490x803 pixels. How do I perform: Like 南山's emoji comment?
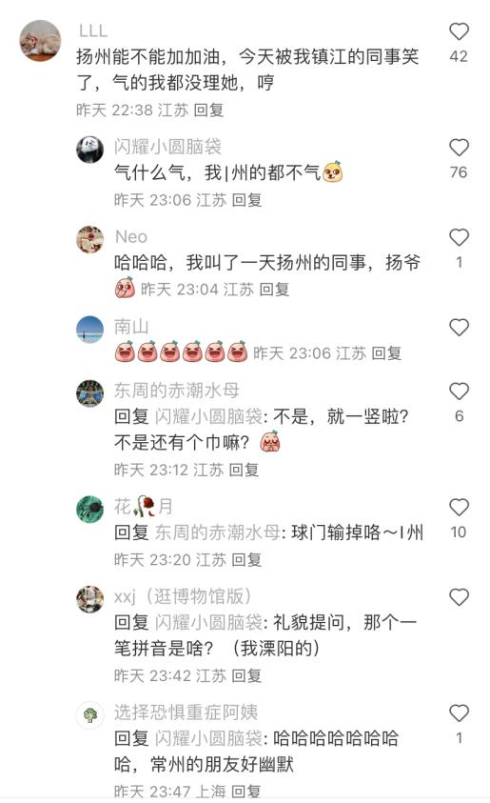coord(459,327)
